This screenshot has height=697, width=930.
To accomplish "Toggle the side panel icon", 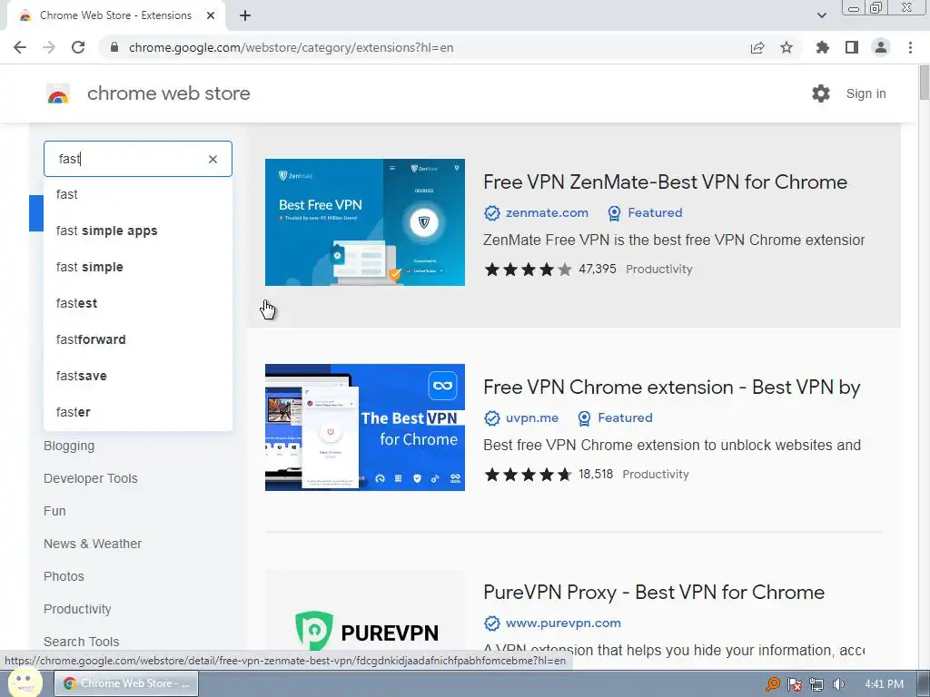I will 852,47.
